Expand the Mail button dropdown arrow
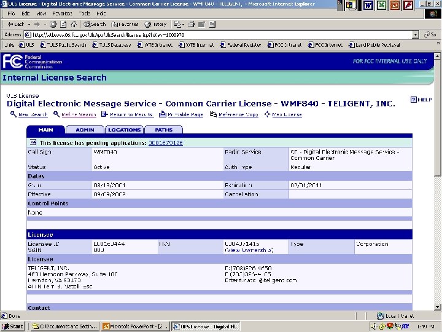The height and width of the screenshot is (332, 442). point(183,25)
